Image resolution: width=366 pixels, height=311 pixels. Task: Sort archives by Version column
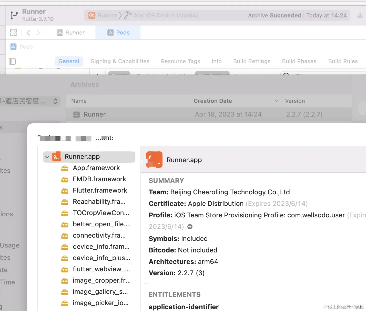pos(317,101)
